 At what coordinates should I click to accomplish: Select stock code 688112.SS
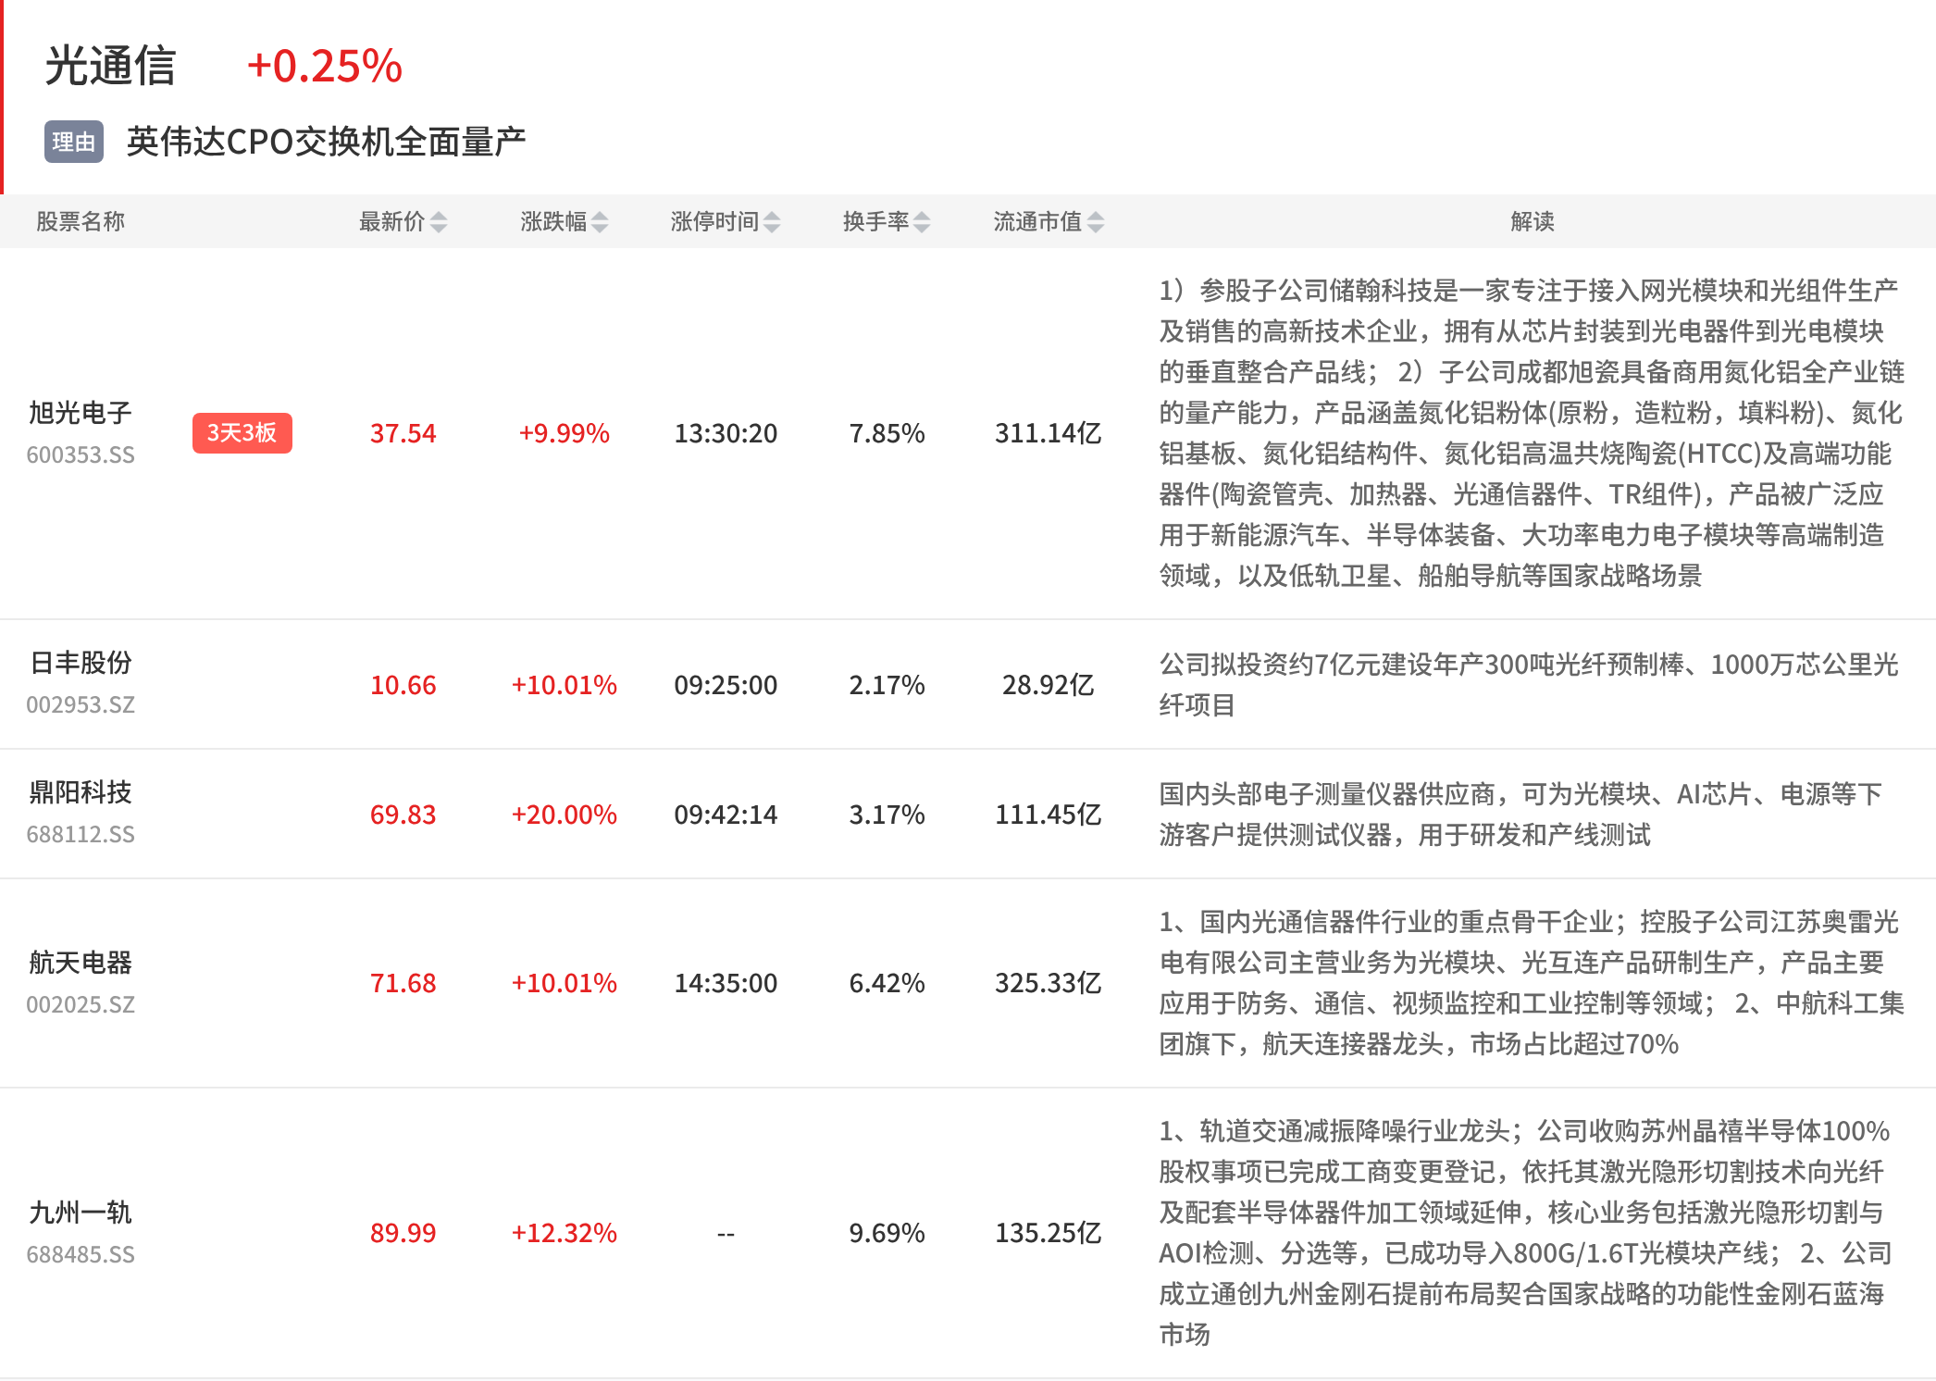(x=81, y=835)
